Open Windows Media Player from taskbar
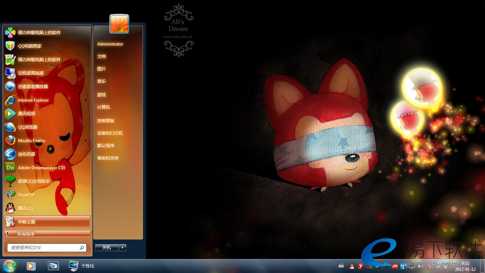 (x=31, y=266)
